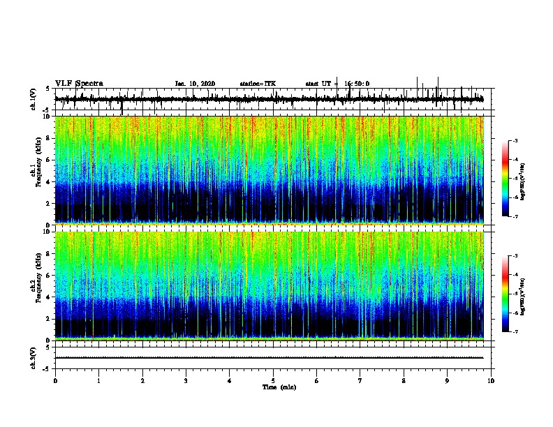Viewport: 553px width, 427px height.
Task: Click the 'ch.1 Frequency (kHz)' axis label
Action: (36, 162)
